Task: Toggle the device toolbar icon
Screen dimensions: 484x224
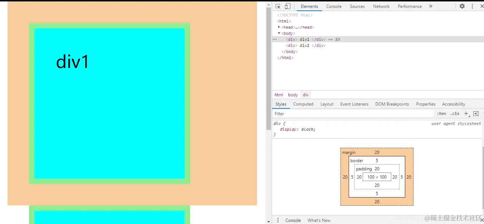Action: tap(287, 6)
